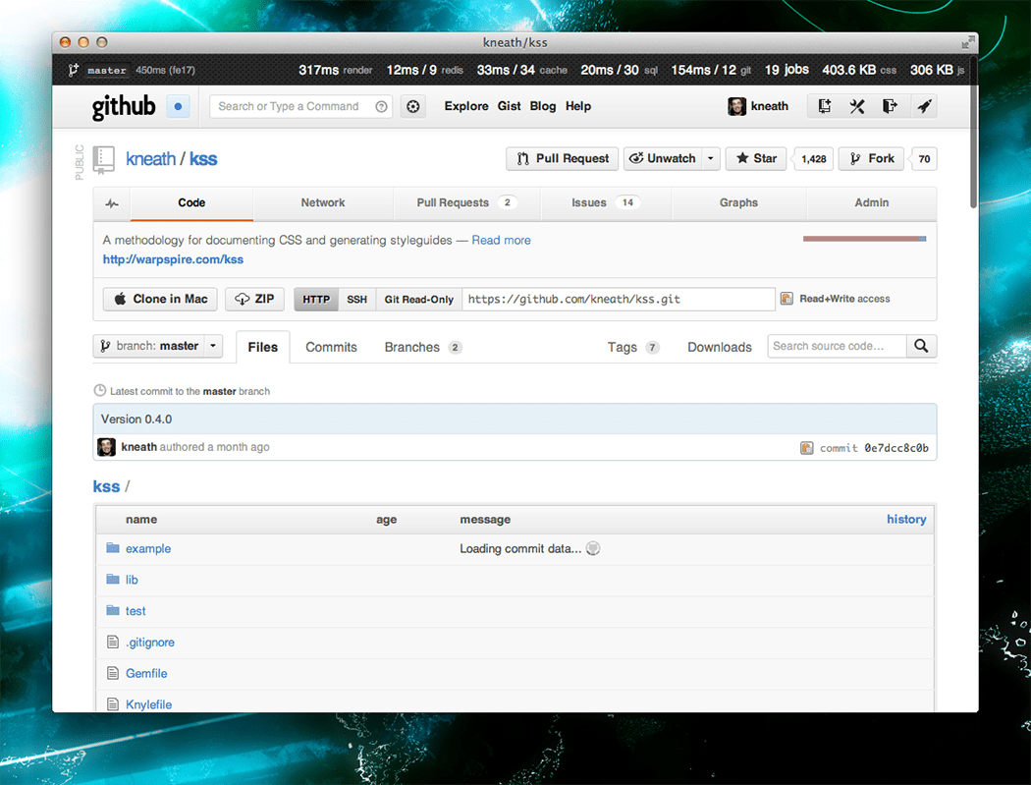Viewport: 1031px width, 785px height.
Task: Open the advanced search gear icon
Action: point(413,106)
